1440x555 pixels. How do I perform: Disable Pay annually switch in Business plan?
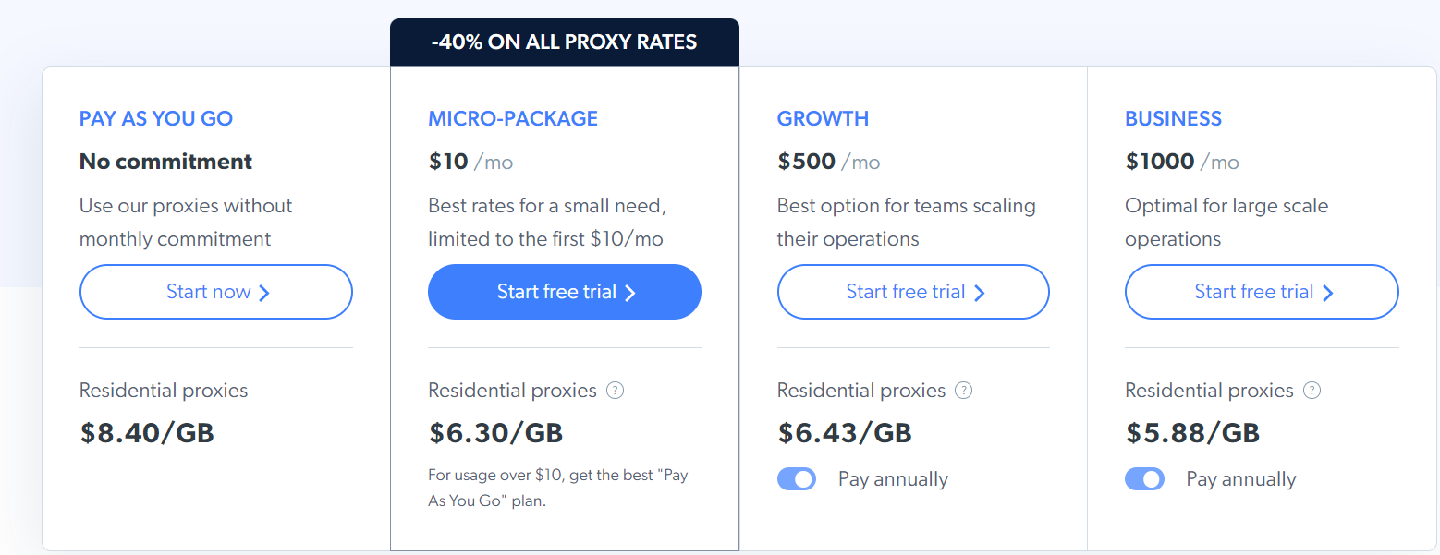(1144, 479)
